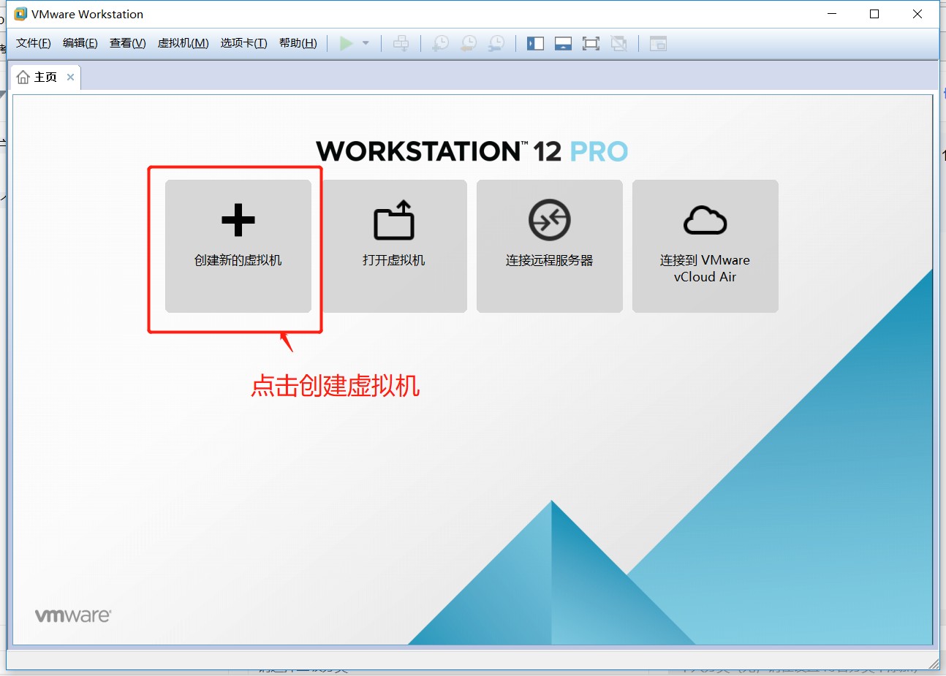The image size is (946, 676).
Task: Click the vCloud Air cloud icon
Action: (x=705, y=220)
